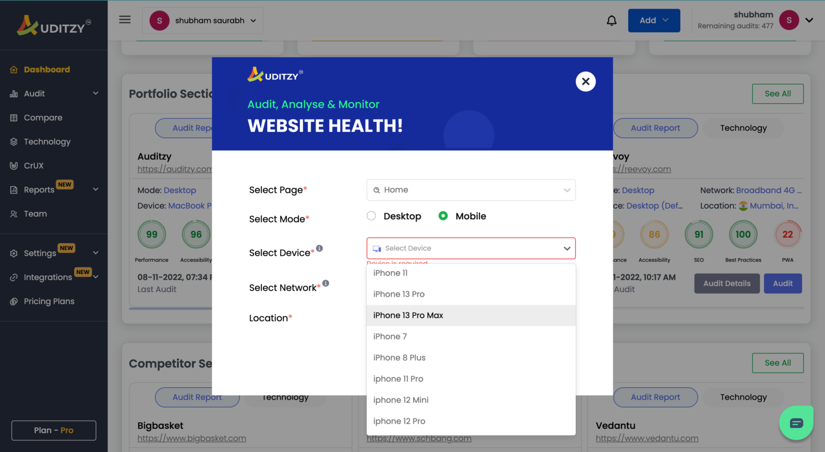Expand the Audit sidebar submenu
825x452 pixels.
96,94
